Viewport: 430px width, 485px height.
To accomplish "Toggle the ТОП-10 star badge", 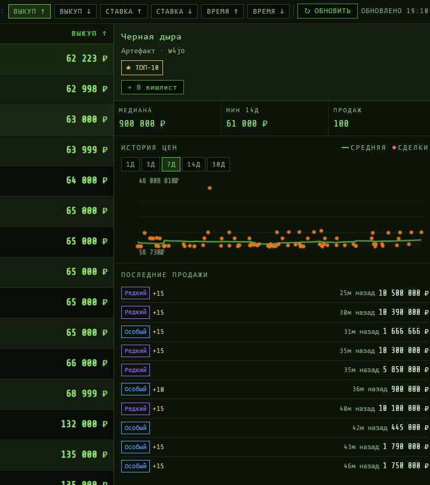I will point(142,67).
